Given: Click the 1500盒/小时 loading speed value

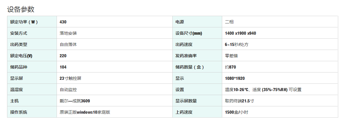Looking at the screenshot, I should pyautogui.click(x=236, y=112).
